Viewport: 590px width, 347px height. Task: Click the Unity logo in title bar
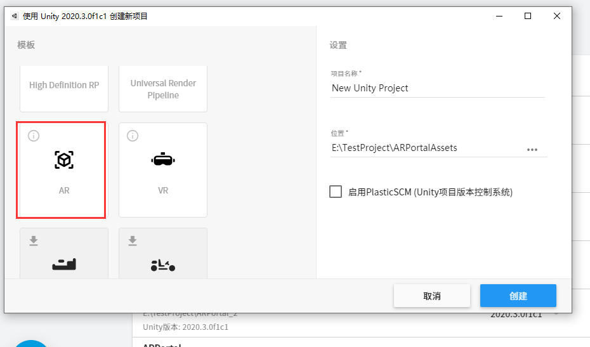tap(15, 16)
